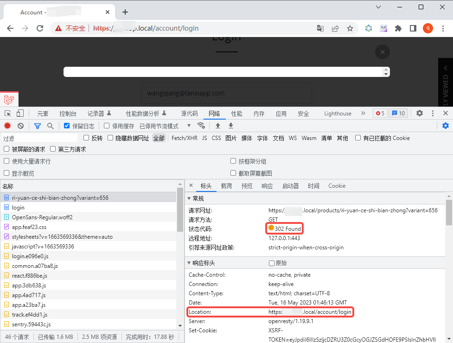Click the 过滤 filter input field
This screenshot has width=453, height=343.
click(x=39, y=138)
